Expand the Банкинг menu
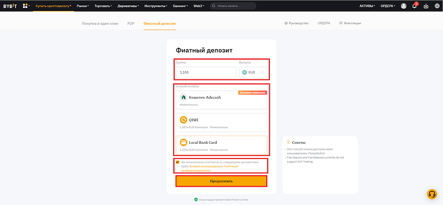443x205 pixels. (180, 6)
